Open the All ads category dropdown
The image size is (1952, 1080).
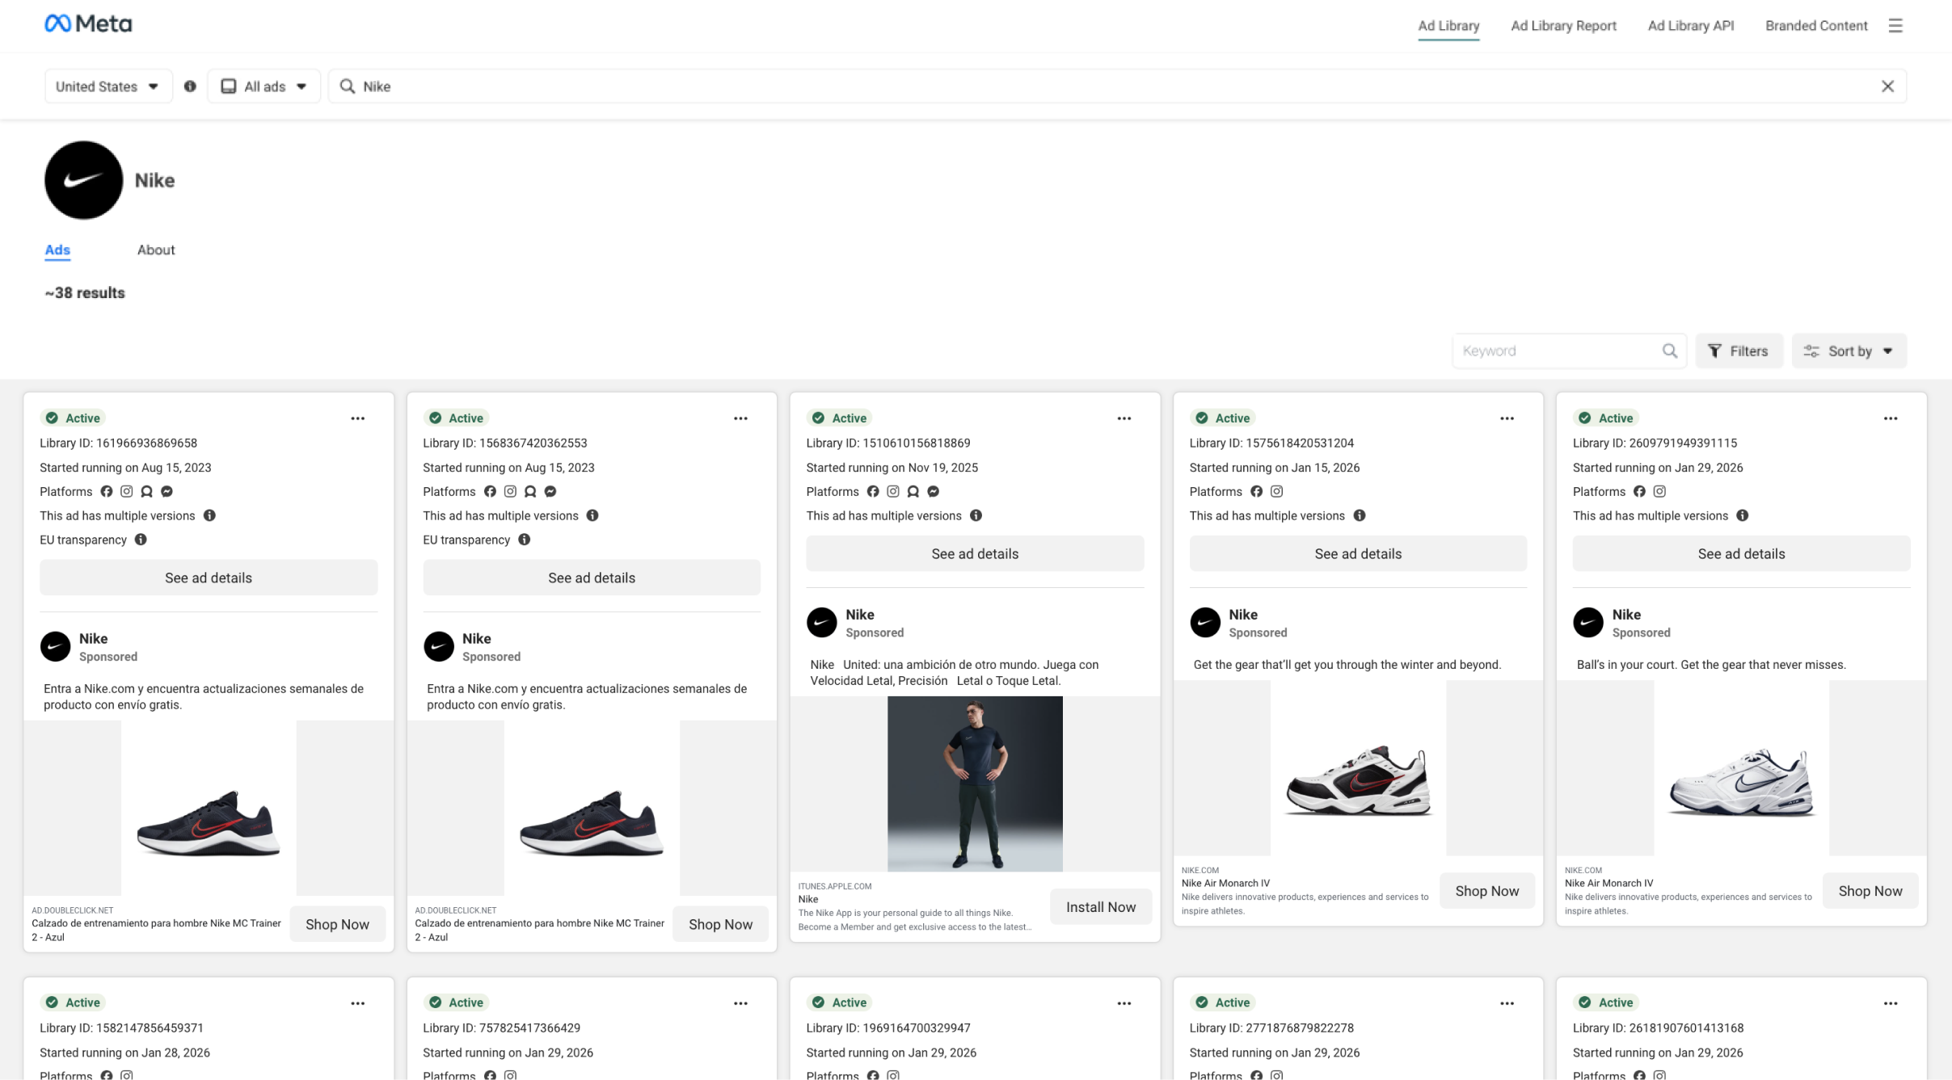click(x=263, y=86)
